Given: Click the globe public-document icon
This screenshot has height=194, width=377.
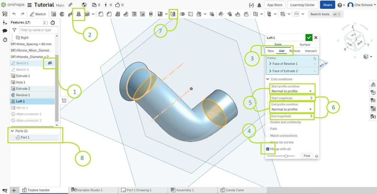Looking at the screenshot, I should pos(84,5).
